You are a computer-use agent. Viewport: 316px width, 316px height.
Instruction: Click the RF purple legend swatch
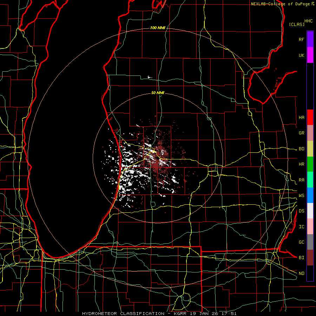coord(310,39)
